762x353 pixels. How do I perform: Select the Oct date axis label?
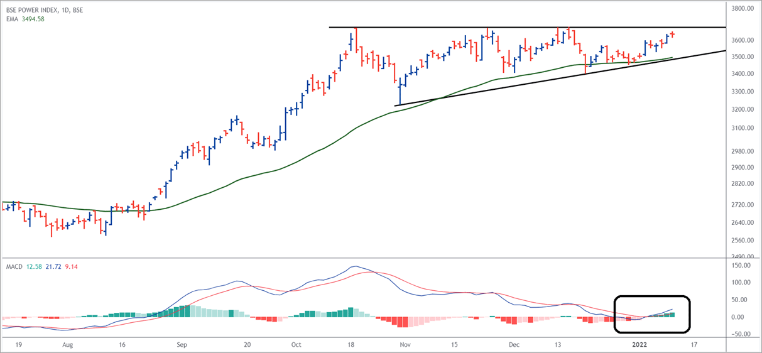pyautogui.click(x=297, y=345)
